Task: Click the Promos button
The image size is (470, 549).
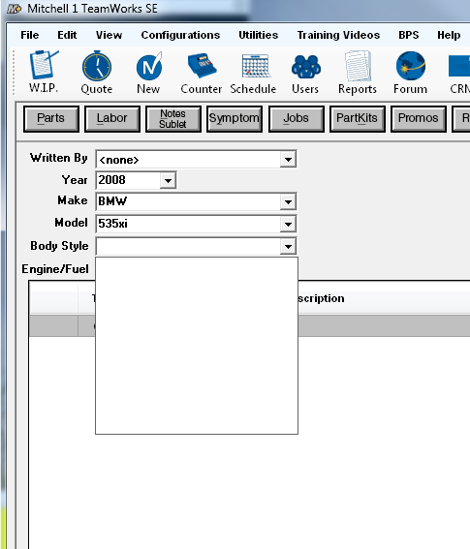Action: point(418,119)
